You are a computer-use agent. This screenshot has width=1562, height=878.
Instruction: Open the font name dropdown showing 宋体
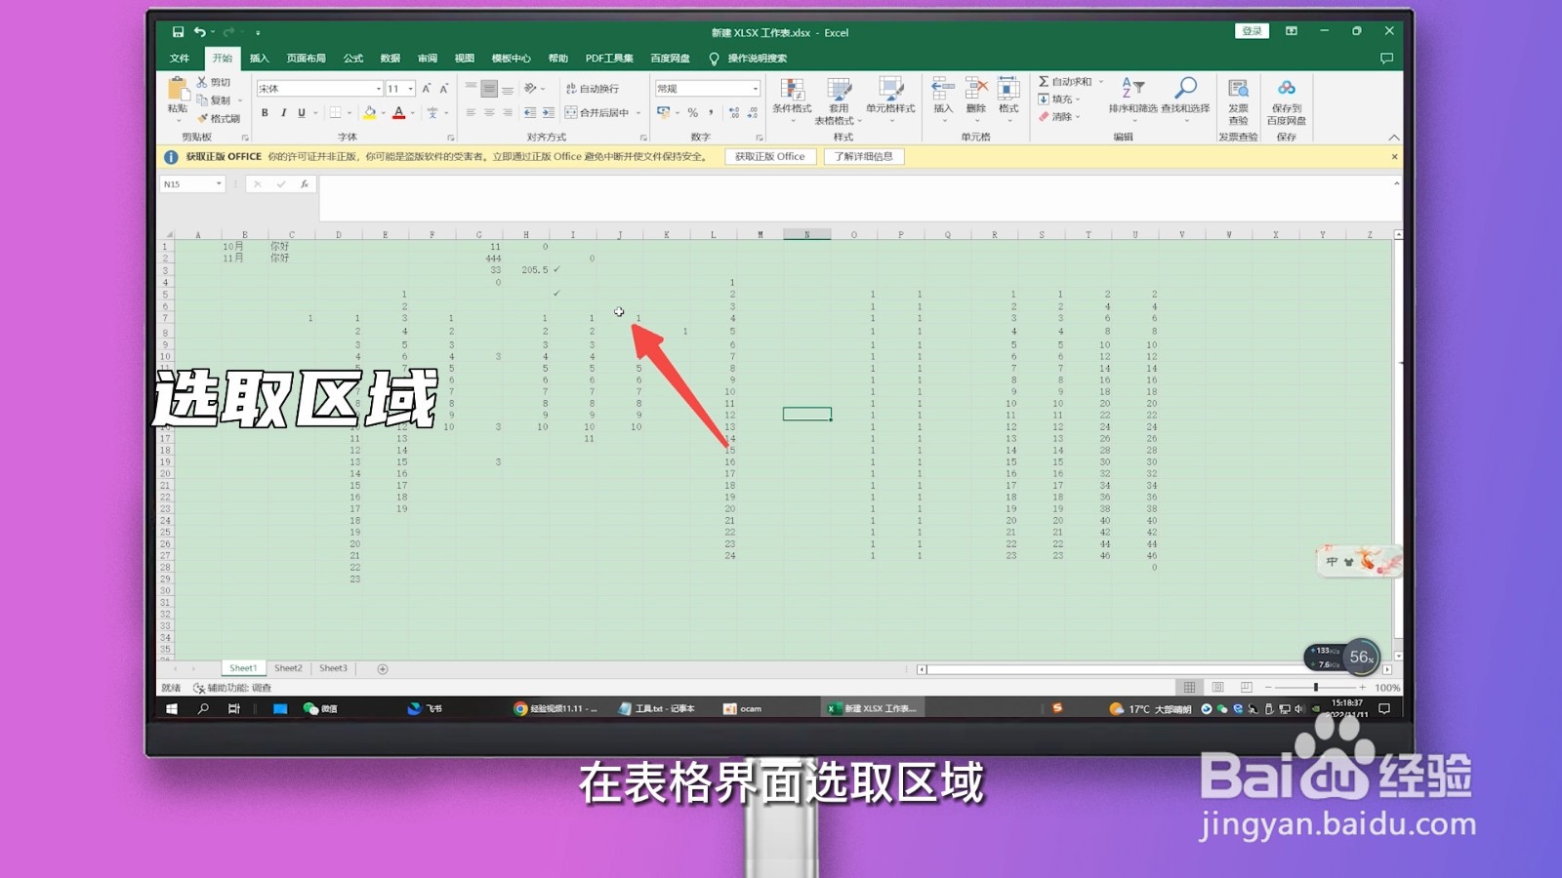[317, 88]
